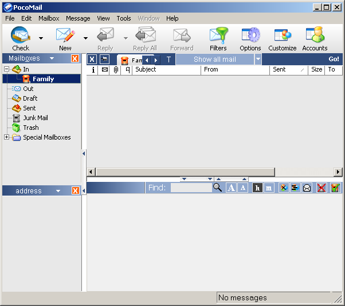Expand the Special Mailboxes tree node
This screenshot has height=306, width=345.
(x=7, y=137)
